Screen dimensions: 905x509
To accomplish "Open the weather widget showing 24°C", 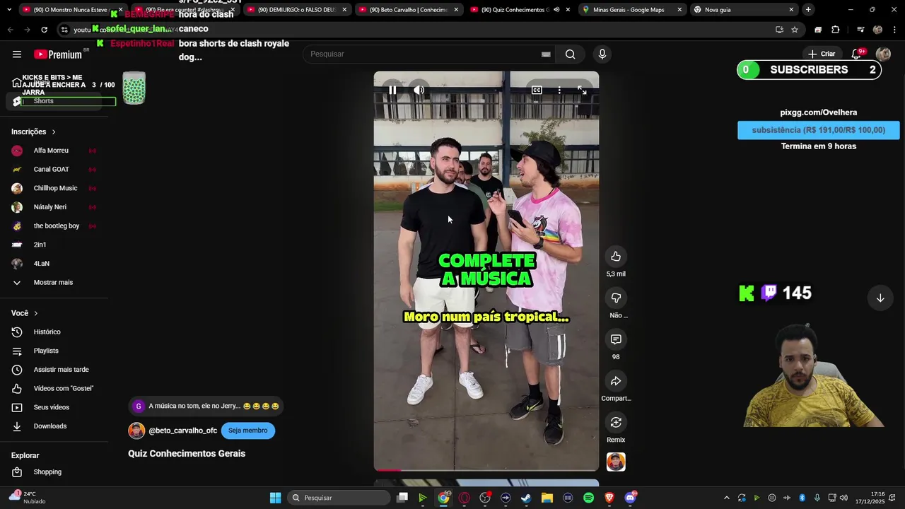I will tap(28, 498).
